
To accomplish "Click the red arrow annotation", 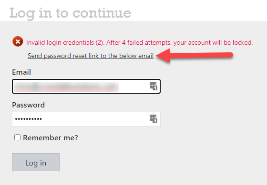I will (x=195, y=55).
